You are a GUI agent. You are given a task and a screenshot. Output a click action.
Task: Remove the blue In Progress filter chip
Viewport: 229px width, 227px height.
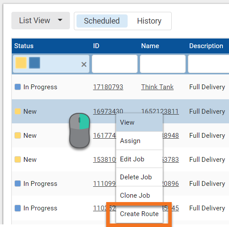click(35, 63)
